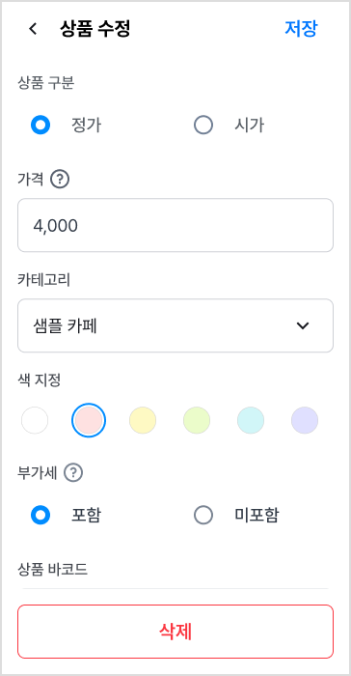Choose 미포함 for VAT
Screen dimensions: 351x676
click(203, 515)
